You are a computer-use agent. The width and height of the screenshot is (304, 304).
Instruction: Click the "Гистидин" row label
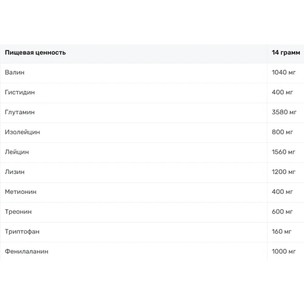click(x=20, y=92)
